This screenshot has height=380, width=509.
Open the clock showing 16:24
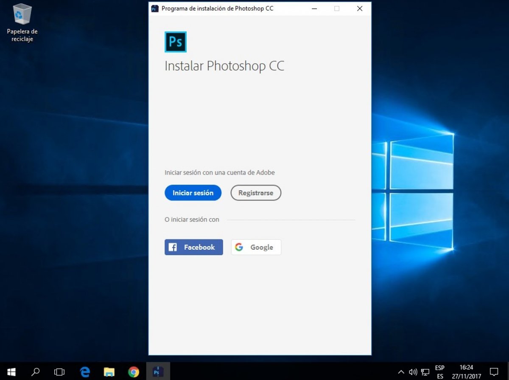click(x=466, y=372)
